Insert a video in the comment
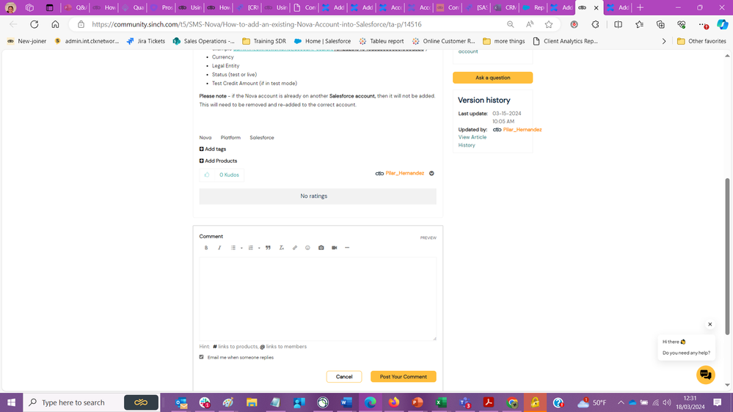 (335, 248)
